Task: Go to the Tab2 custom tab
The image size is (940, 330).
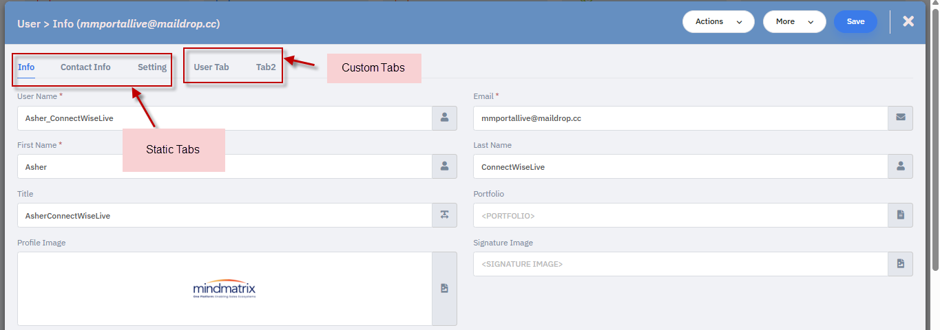Action: coord(266,67)
